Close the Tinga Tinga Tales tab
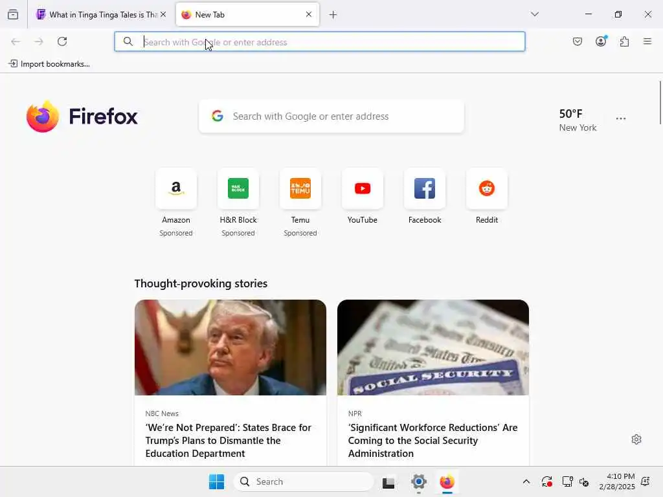Viewport: 663px width, 497px height. click(163, 14)
